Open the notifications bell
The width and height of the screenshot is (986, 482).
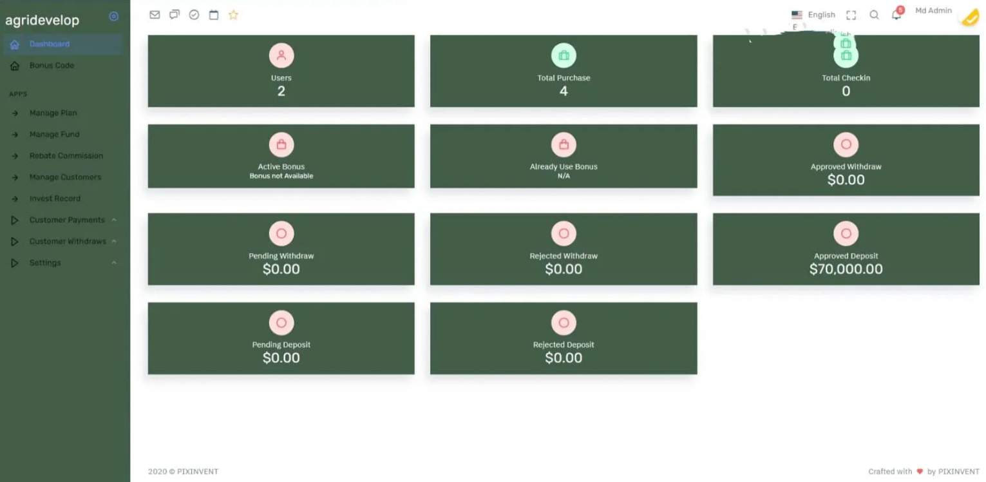click(896, 15)
